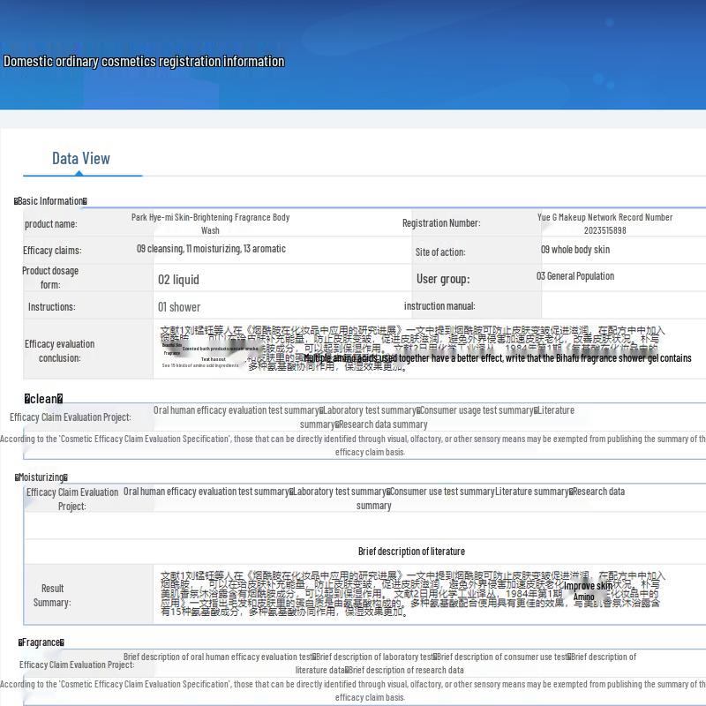Screen dimensions: 706x706
Task: Click the 03 General Population user group value
Action: (575, 276)
